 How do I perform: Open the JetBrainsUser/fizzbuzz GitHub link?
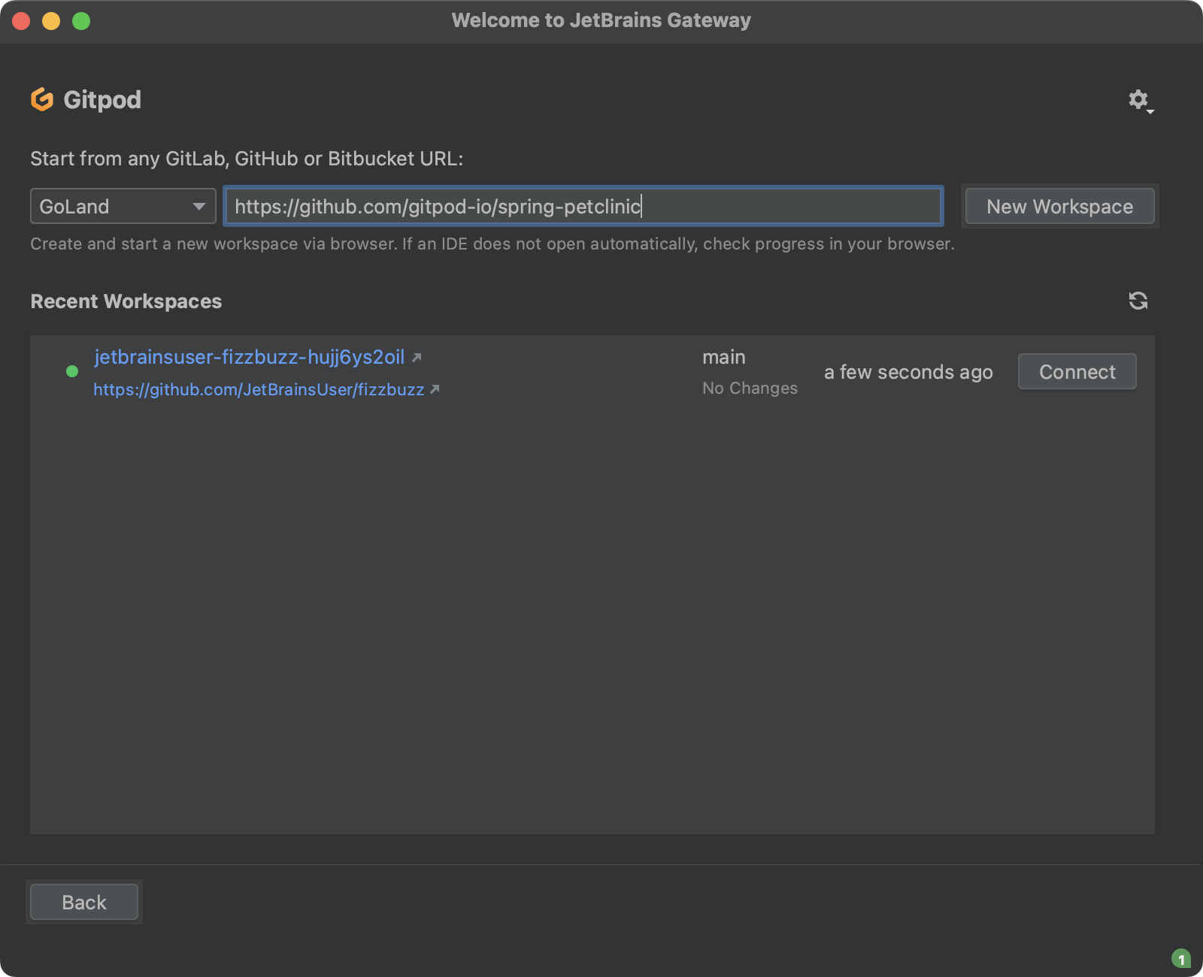point(259,389)
